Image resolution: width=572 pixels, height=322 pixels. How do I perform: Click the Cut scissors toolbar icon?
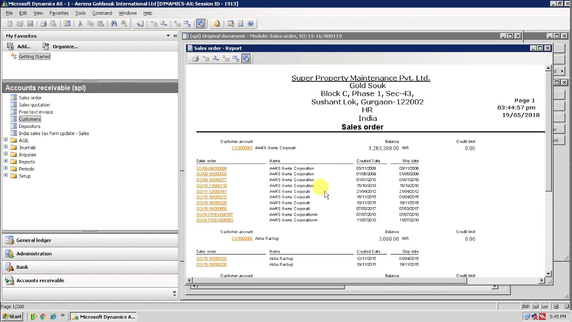click(x=80, y=24)
